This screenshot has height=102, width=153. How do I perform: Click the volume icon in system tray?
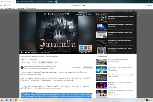[151, 100]
